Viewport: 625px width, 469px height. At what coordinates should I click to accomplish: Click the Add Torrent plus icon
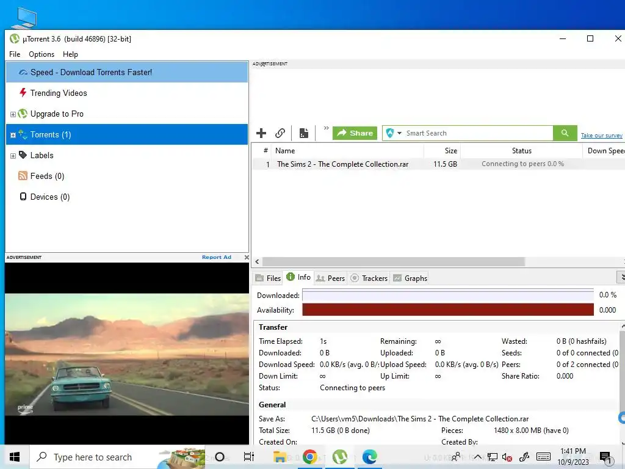point(261,133)
